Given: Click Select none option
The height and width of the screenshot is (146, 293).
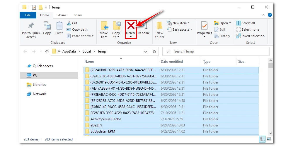Looking at the screenshot, I should [x=248, y=29].
